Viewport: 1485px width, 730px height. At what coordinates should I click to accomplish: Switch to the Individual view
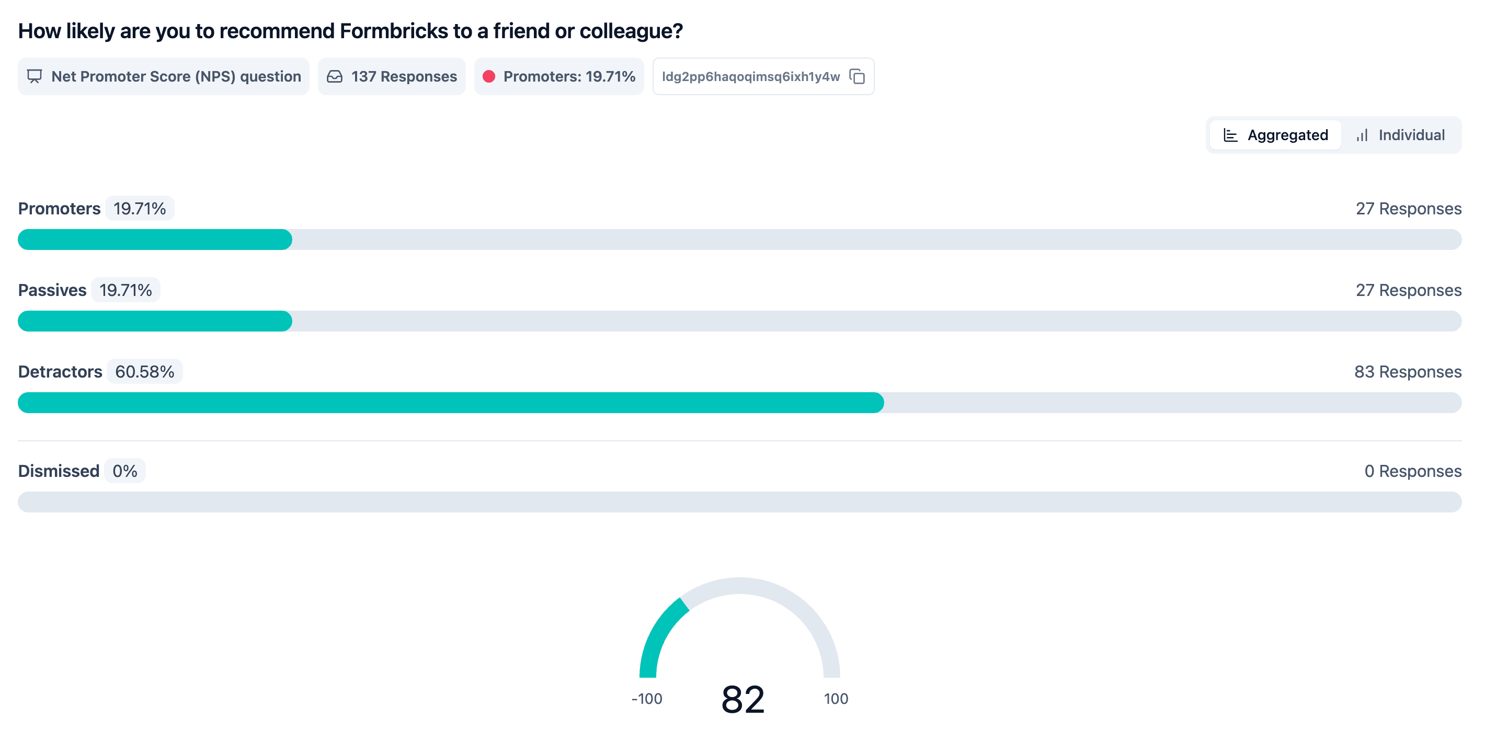pos(1401,134)
